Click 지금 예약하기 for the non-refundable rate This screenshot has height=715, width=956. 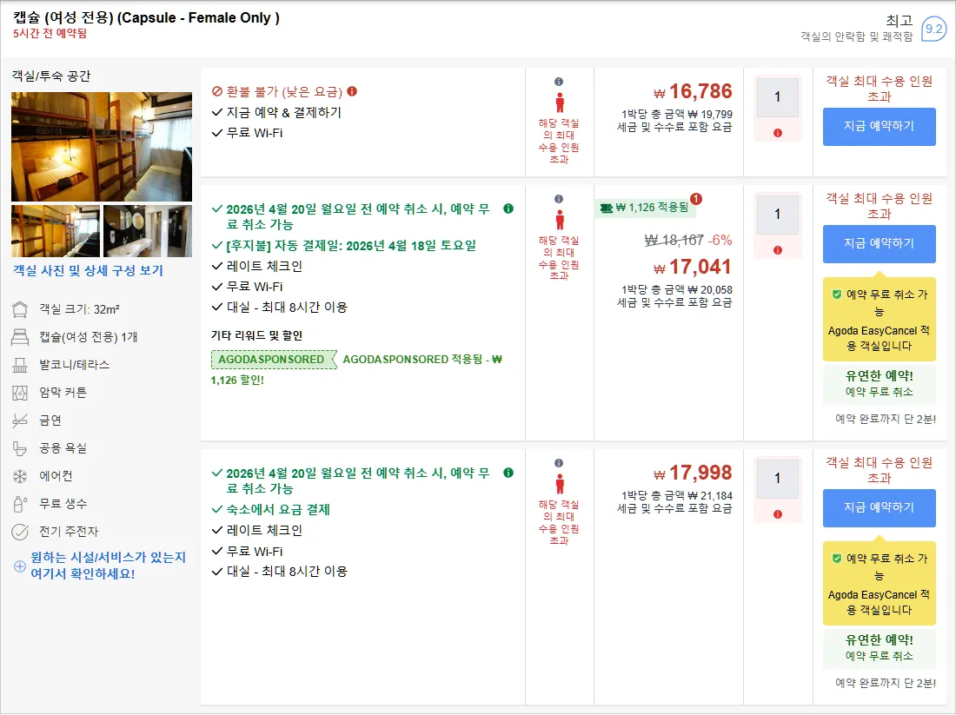(879, 127)
